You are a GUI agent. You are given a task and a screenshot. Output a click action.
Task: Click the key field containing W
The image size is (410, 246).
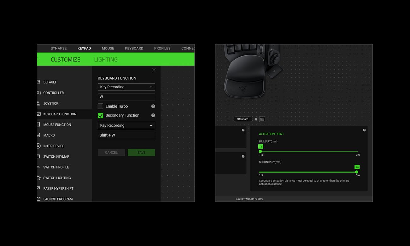pyautogui.click(x=126, y=97)
